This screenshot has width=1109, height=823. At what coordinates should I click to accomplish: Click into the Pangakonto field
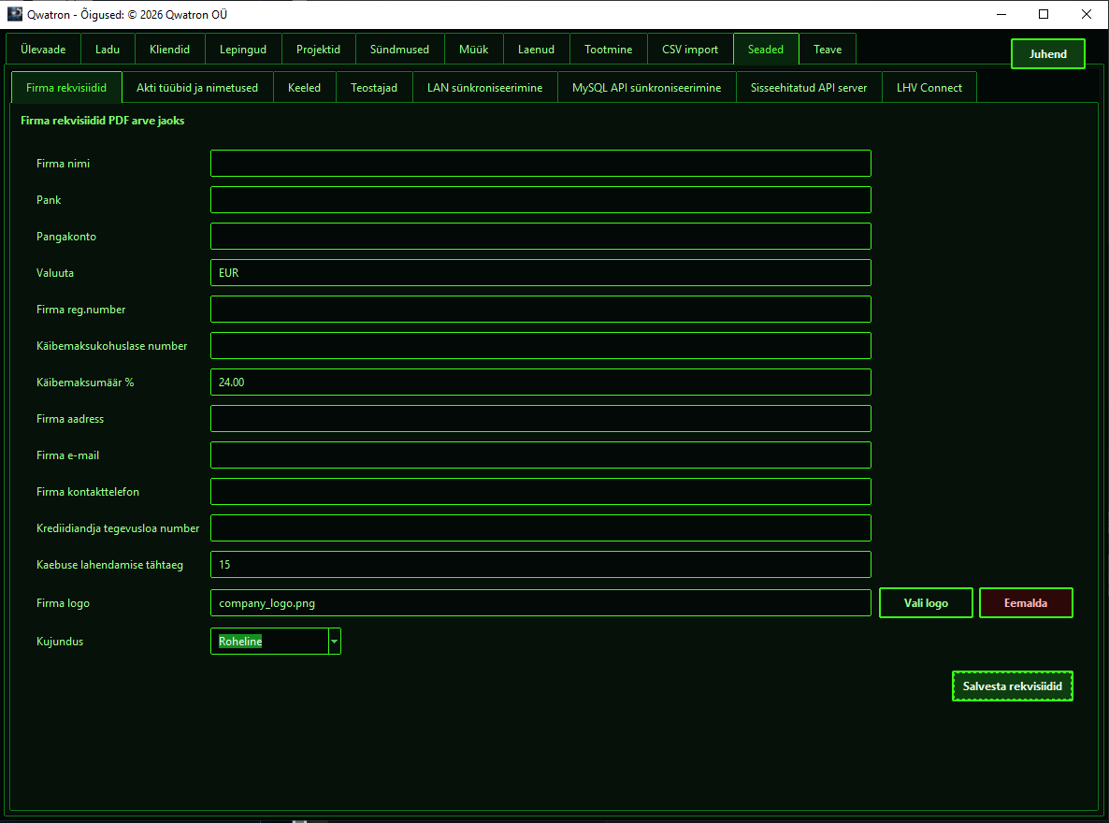tap(540, 237)
